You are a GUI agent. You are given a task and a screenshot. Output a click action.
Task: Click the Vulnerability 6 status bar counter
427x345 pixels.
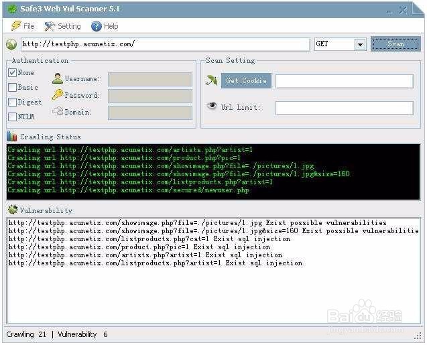click(82, 334)
